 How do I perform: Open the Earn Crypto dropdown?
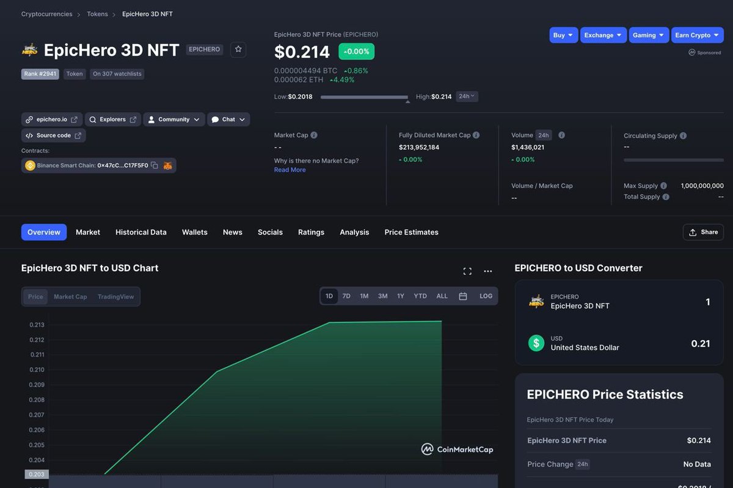point(698,35)
